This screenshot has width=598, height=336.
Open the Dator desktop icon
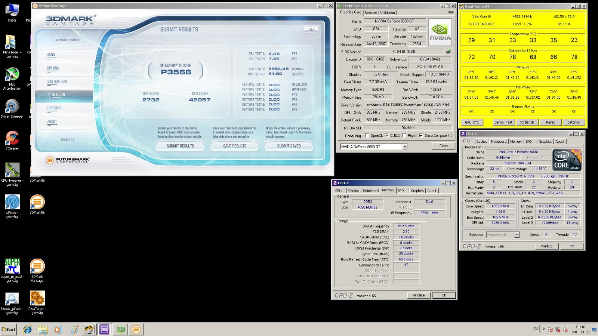click(12, 12)
